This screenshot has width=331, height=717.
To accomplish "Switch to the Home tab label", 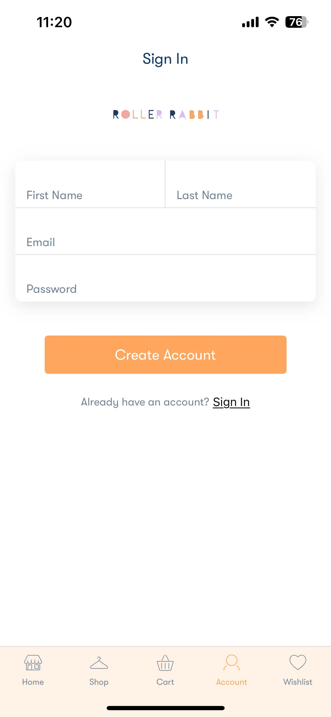I will (33, 682).
